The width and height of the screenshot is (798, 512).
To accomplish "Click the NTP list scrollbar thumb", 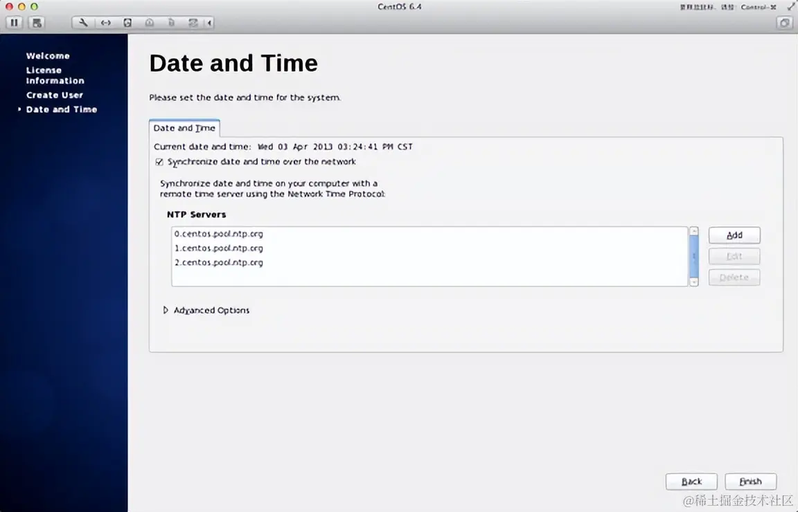I will tap(693, 256).
